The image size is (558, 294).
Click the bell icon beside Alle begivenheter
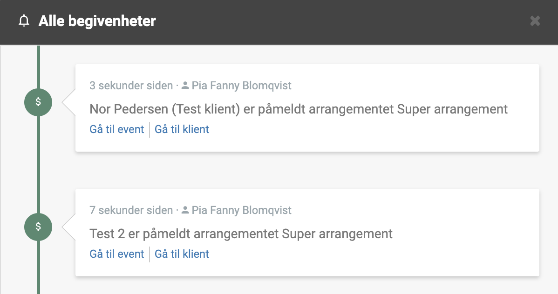(x=24, y=21)
